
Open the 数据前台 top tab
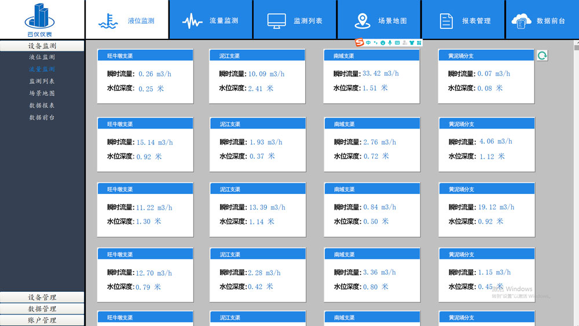click(x=543, y=20)
